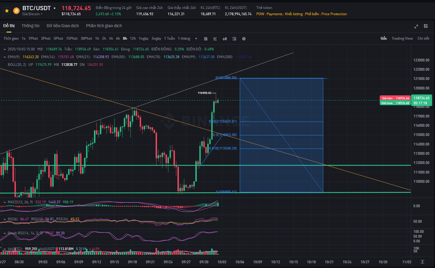Select the 5Phút timeframe
435x268 pixels.
58,38
